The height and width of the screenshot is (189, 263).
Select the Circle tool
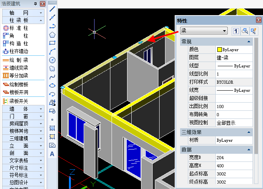pos(52,60)
